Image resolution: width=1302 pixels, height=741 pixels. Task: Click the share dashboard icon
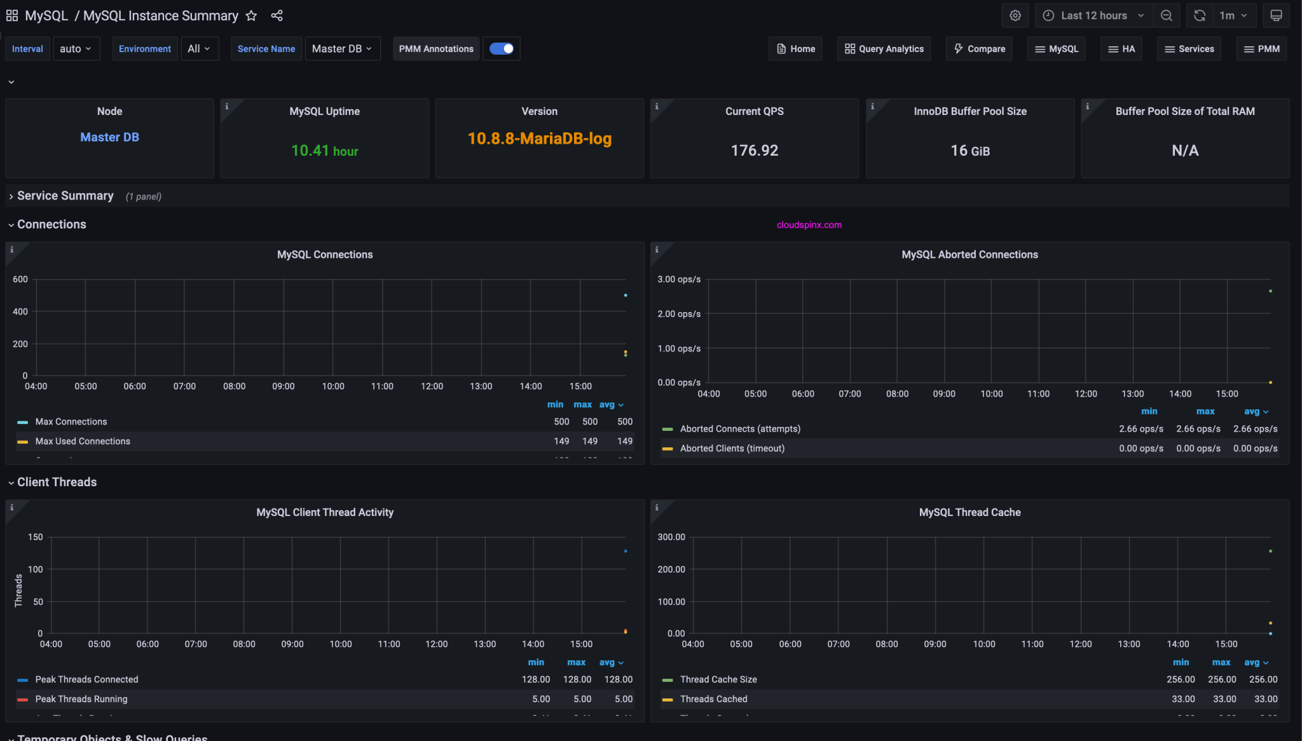pyautogui.click(x=277, y=15)
